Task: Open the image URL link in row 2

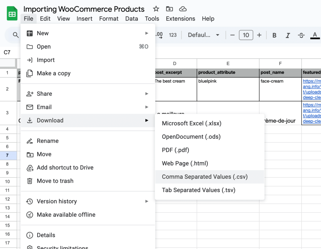Action: [x=312, y=89]
